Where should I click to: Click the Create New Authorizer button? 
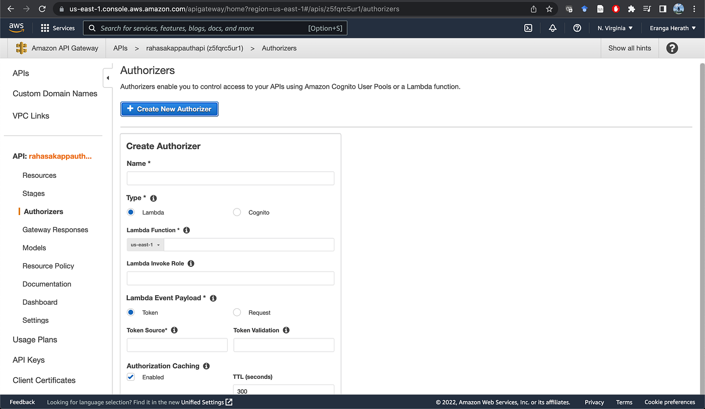click(169, 109)
